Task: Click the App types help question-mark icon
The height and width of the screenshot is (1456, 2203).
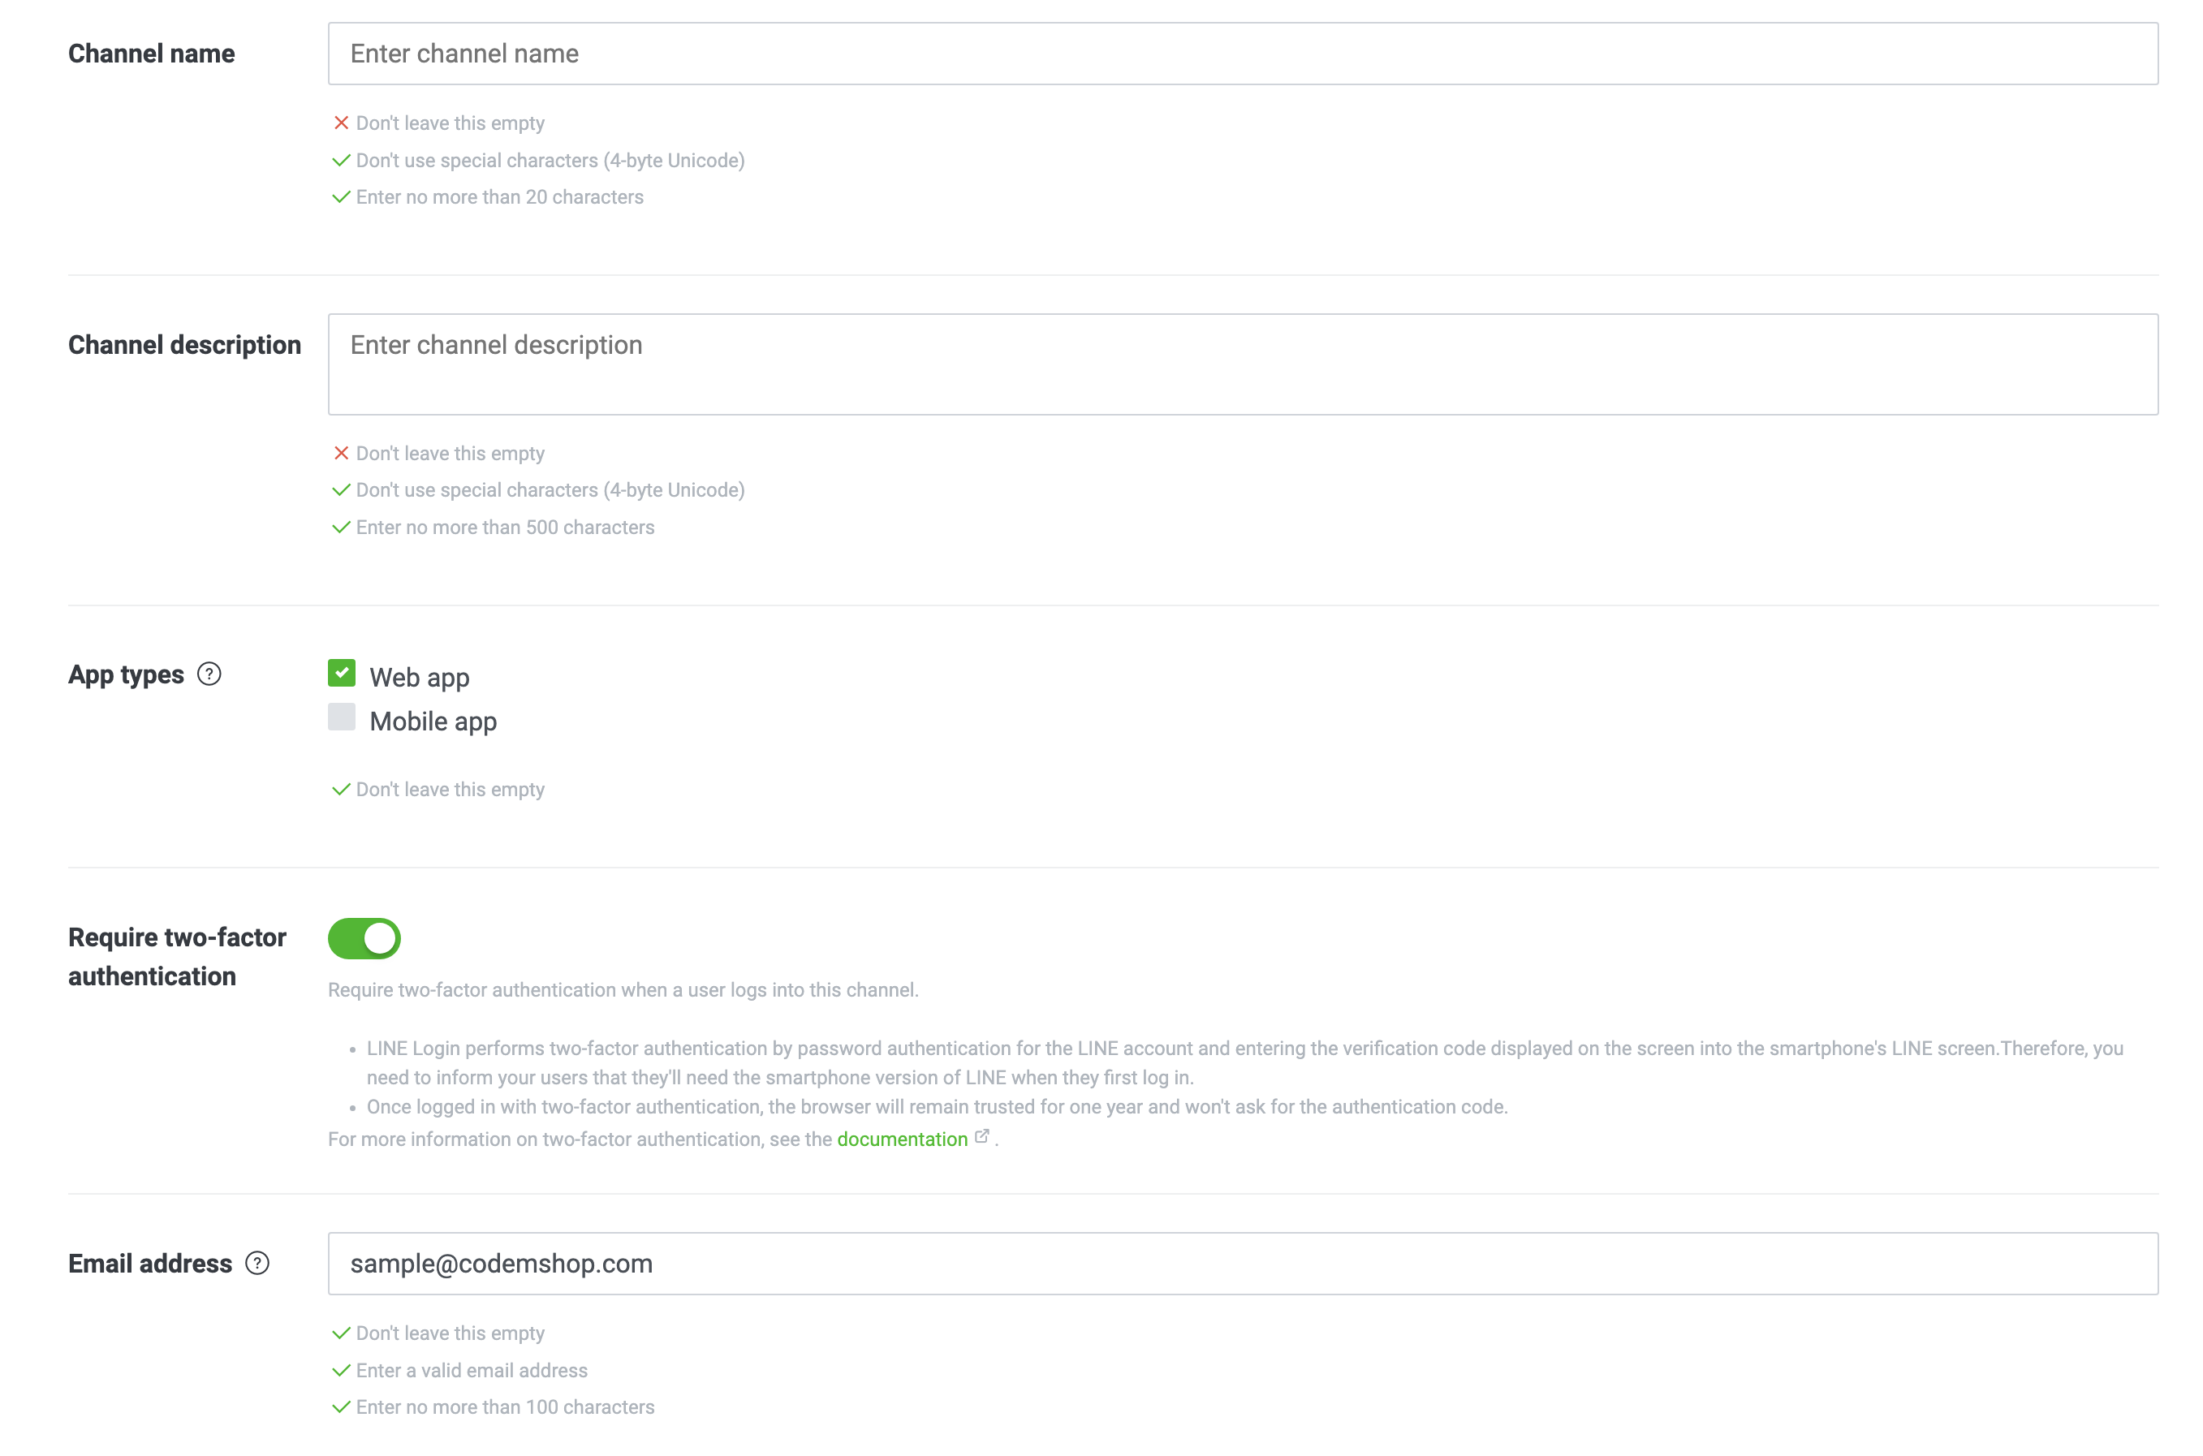Action: pos(209,674)
